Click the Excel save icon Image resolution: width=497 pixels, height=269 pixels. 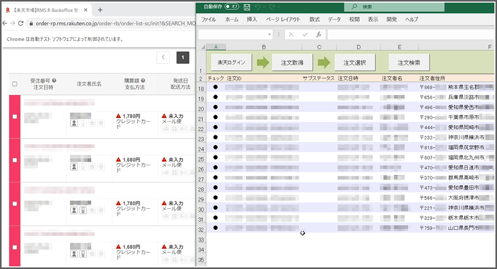(246, 7)
